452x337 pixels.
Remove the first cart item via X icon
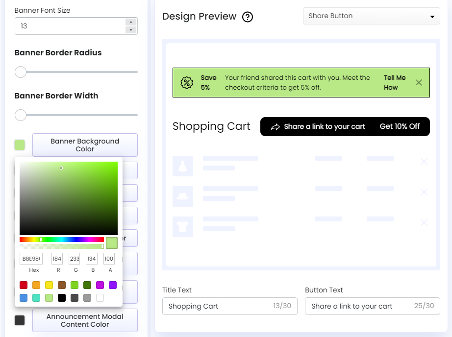424,161
